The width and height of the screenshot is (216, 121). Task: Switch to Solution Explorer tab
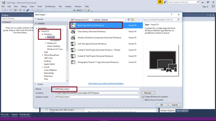(167, 110)
